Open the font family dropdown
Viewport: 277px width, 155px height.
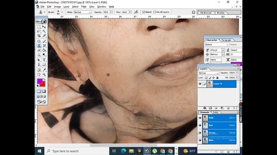[217, 45]
